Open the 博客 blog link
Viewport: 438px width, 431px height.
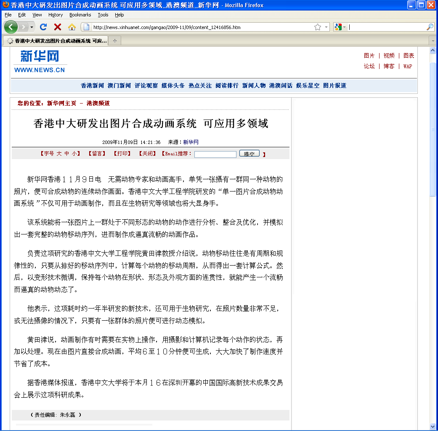389,66
